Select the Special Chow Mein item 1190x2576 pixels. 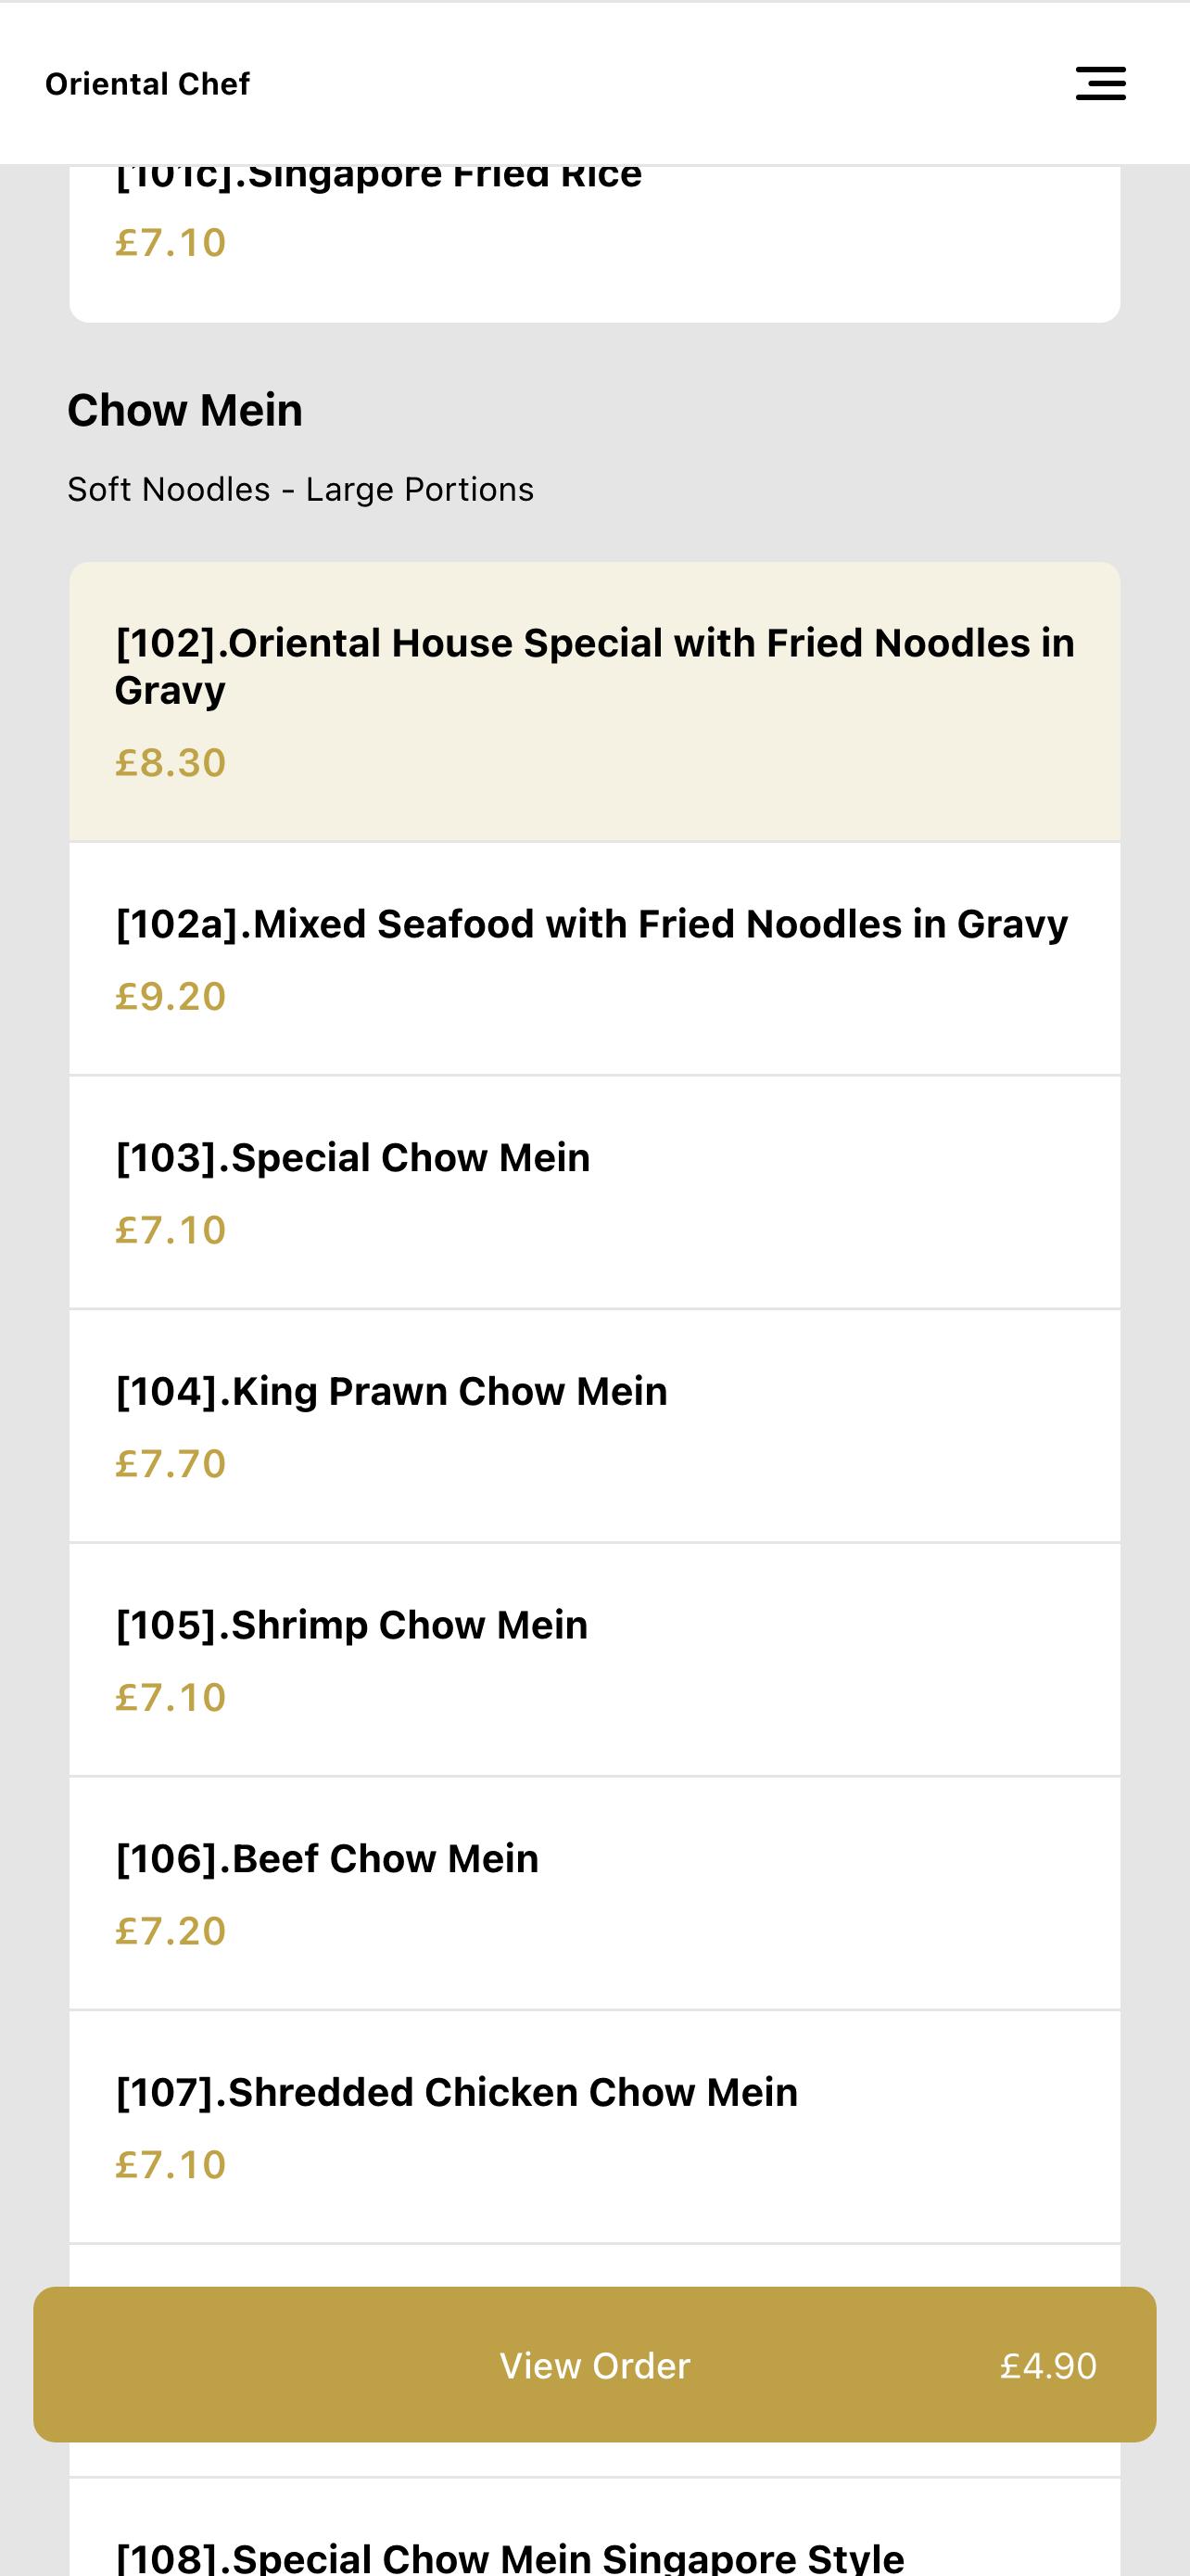click(x=594, y=1192)
